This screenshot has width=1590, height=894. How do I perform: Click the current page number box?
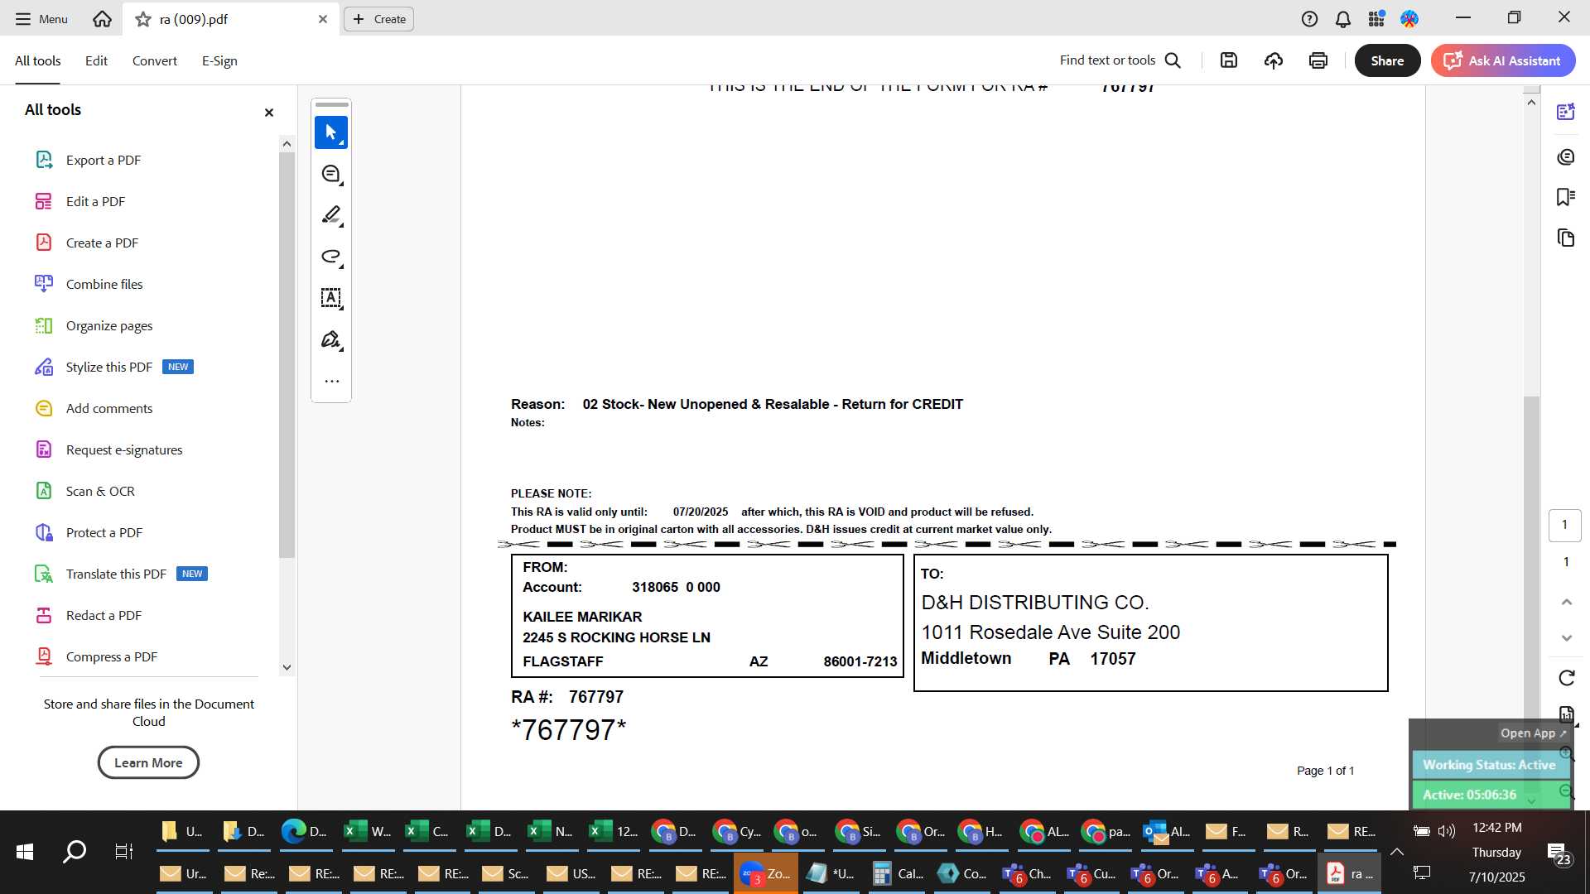tap(1564, 525)
